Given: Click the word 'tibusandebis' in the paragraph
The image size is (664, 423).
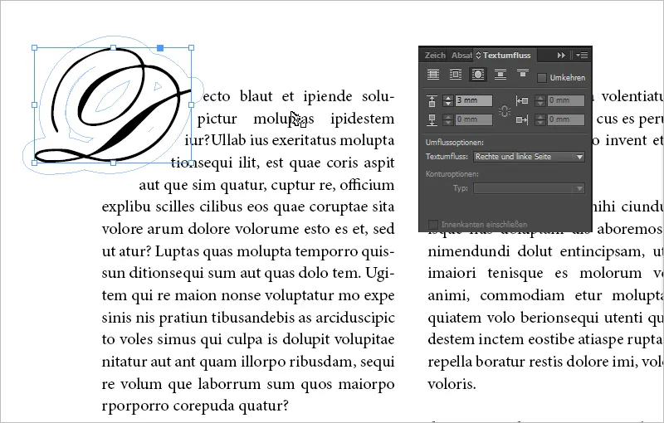Looking at the screenshot, I should 252,318.
